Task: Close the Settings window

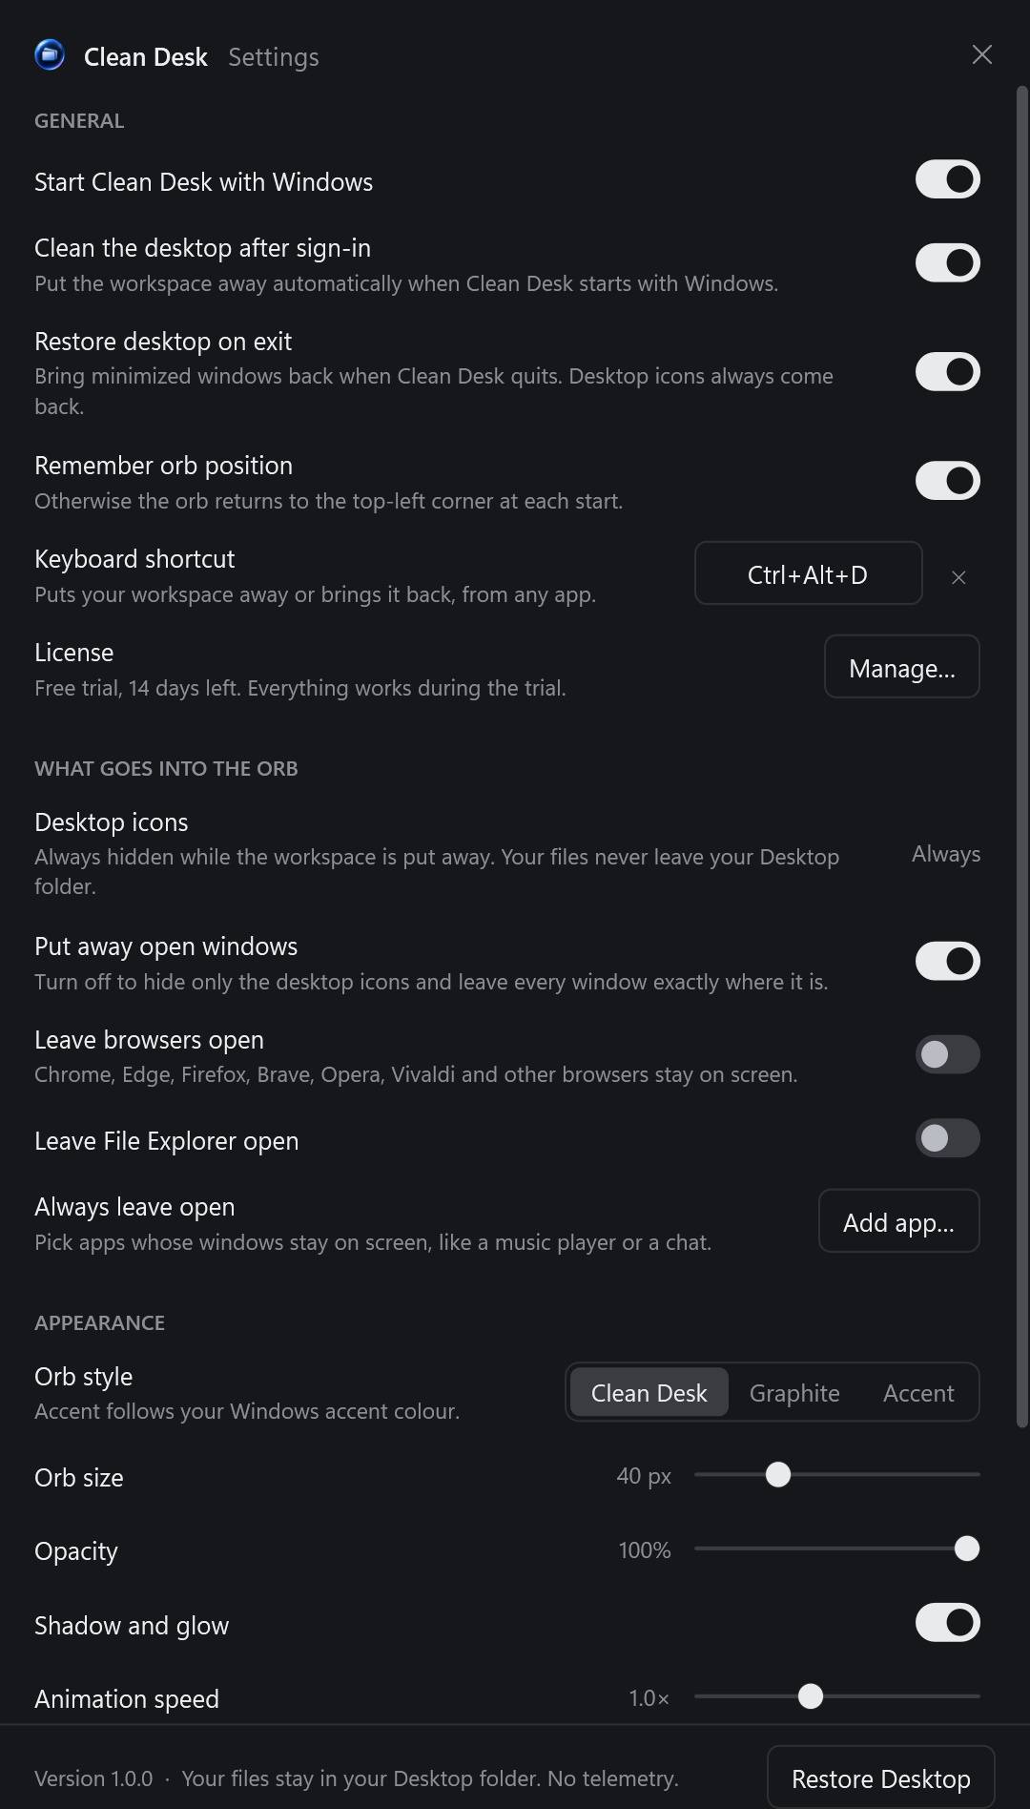Action: point(982,54)
